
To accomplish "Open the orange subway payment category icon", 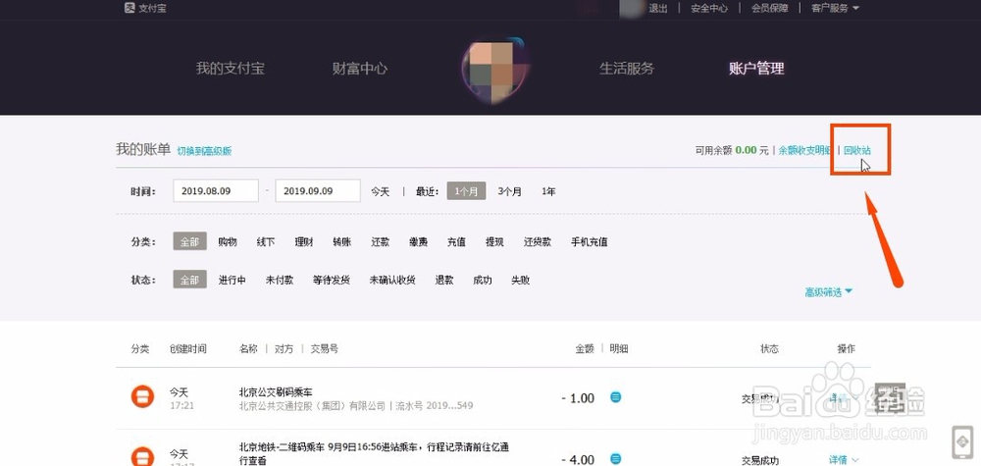I will coord(142,456).
